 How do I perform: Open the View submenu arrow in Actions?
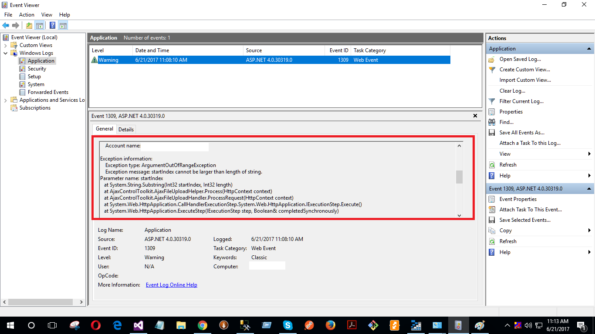[589, 154]
